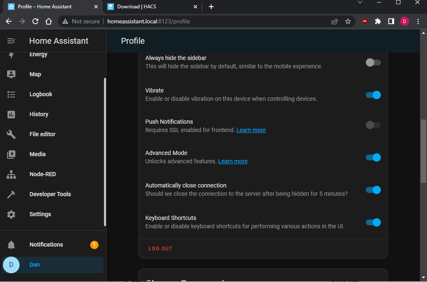Open the Chrome profile avatar D
Screen dimensions: 427x282
[405, 21]
